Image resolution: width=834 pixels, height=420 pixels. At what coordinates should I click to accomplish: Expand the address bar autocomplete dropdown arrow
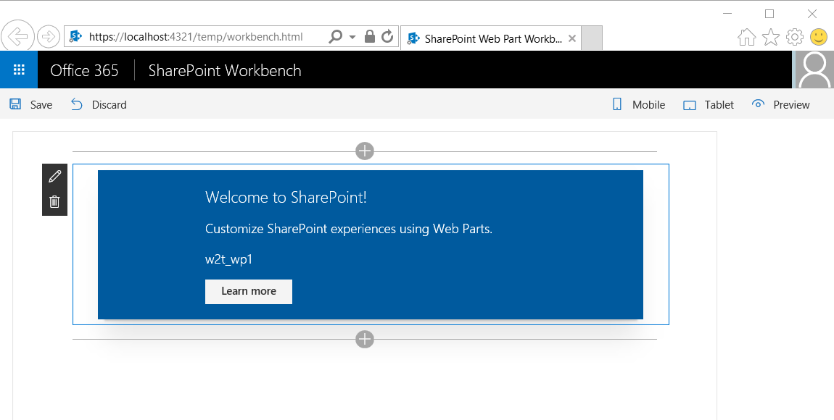(352, 37)
